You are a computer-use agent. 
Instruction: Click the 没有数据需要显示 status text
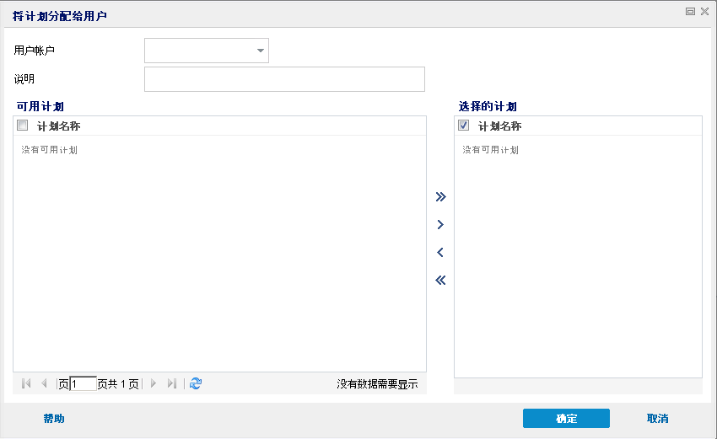[377, 384]
